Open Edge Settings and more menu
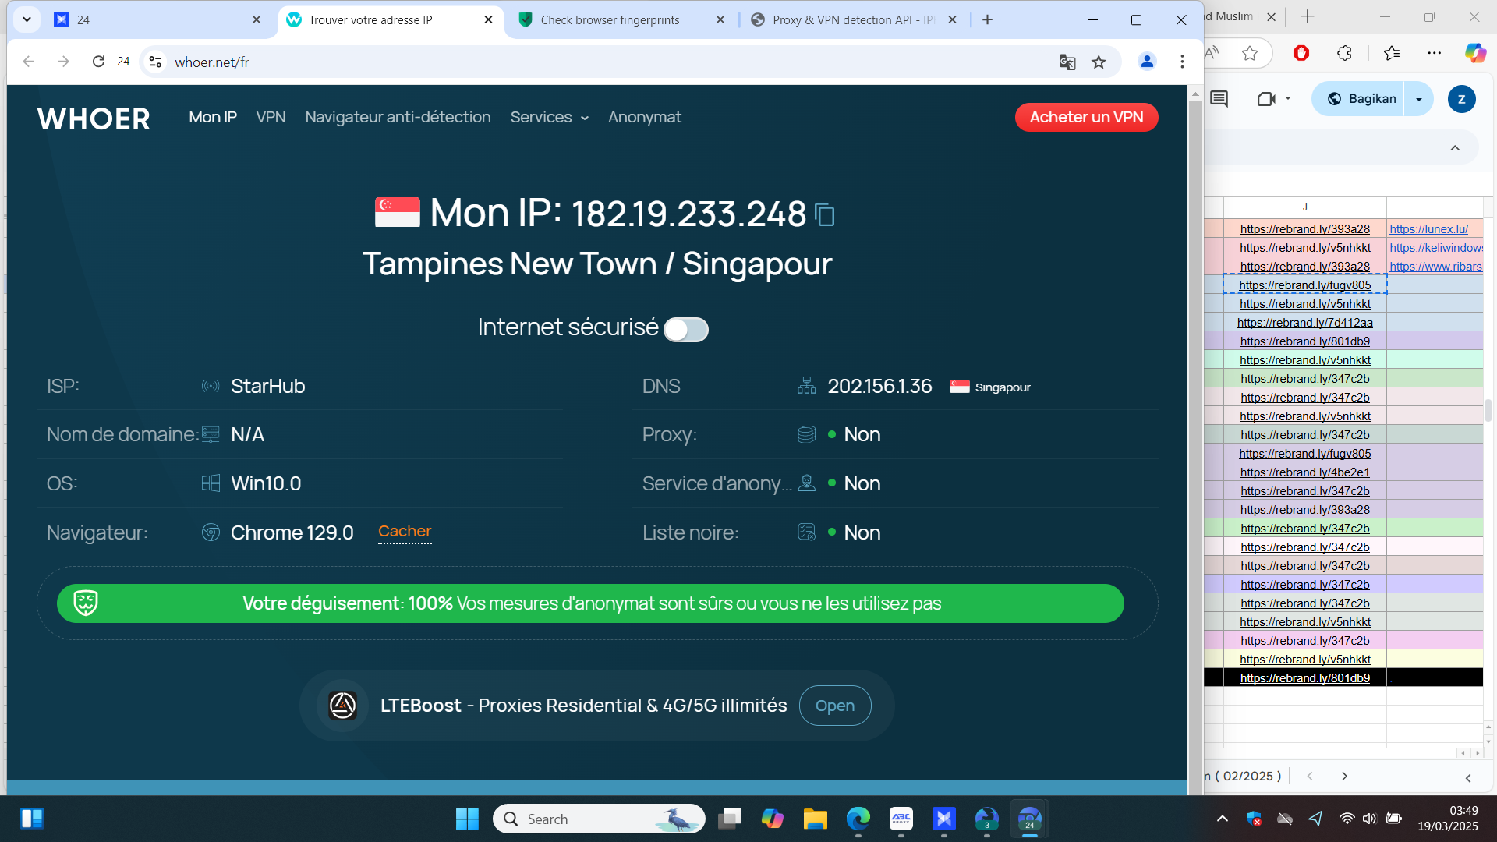The height and width of the screenshot is (842, 1497). [1435, 53]
